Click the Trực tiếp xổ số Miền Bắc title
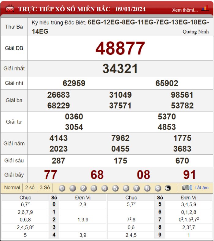Image resolution: width=214 pixels, height=241 pixels. pyautogui.click(x=82, y=9)
